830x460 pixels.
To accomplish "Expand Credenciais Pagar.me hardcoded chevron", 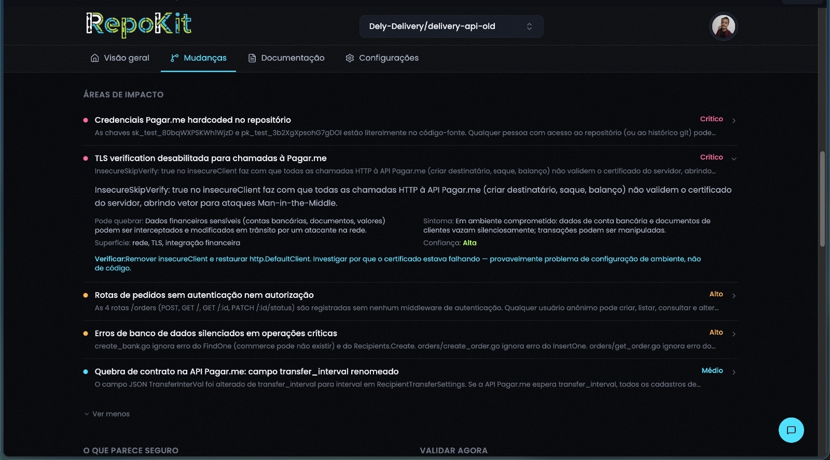I will coord(734,121).
